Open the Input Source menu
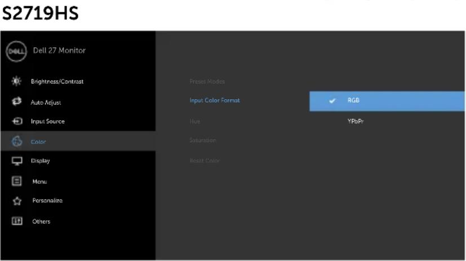Image resolution: width=466 pixels, height=261 pixels. pyautogui.click(x=47, y=121)
